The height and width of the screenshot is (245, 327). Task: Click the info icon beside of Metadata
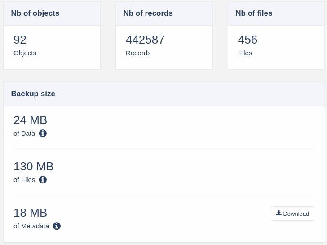coord(57,226)
